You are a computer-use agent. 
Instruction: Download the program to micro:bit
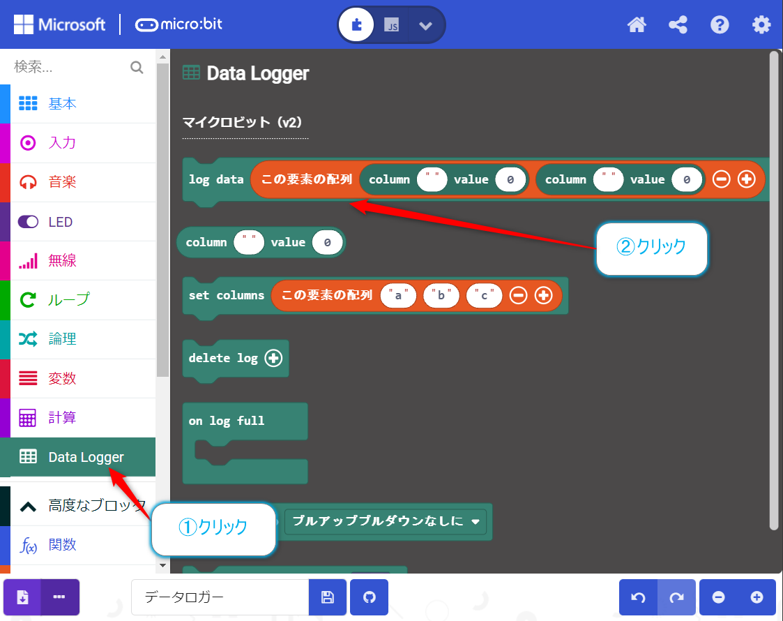click(22, 597)
